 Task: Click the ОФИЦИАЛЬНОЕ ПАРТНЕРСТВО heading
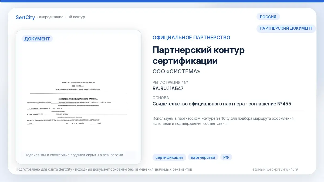coord(191,37)
